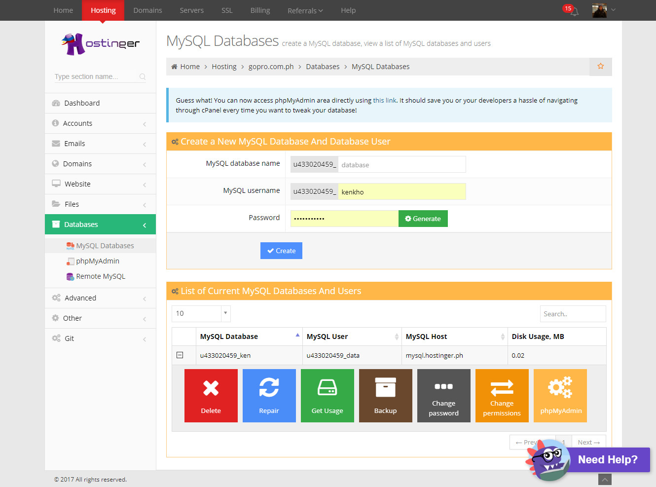This screenshot has height=487, width=656.
Task: Select the Hosting top tab
Action: click(x=103, y=10)
